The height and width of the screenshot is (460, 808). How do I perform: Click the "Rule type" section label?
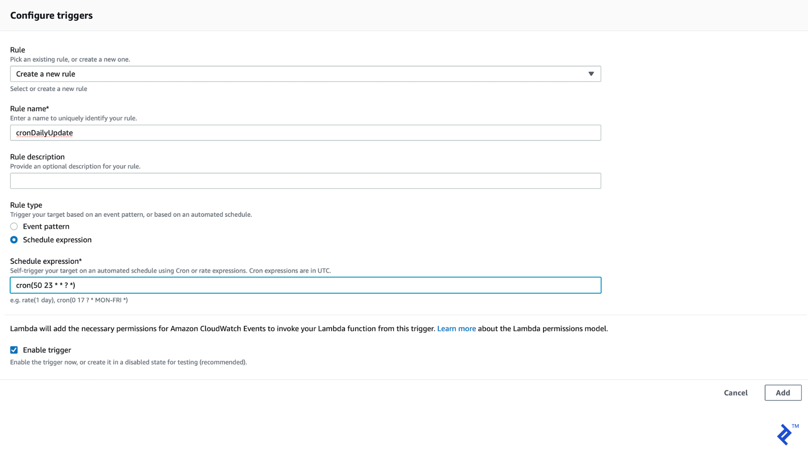(x=26, y=205)
